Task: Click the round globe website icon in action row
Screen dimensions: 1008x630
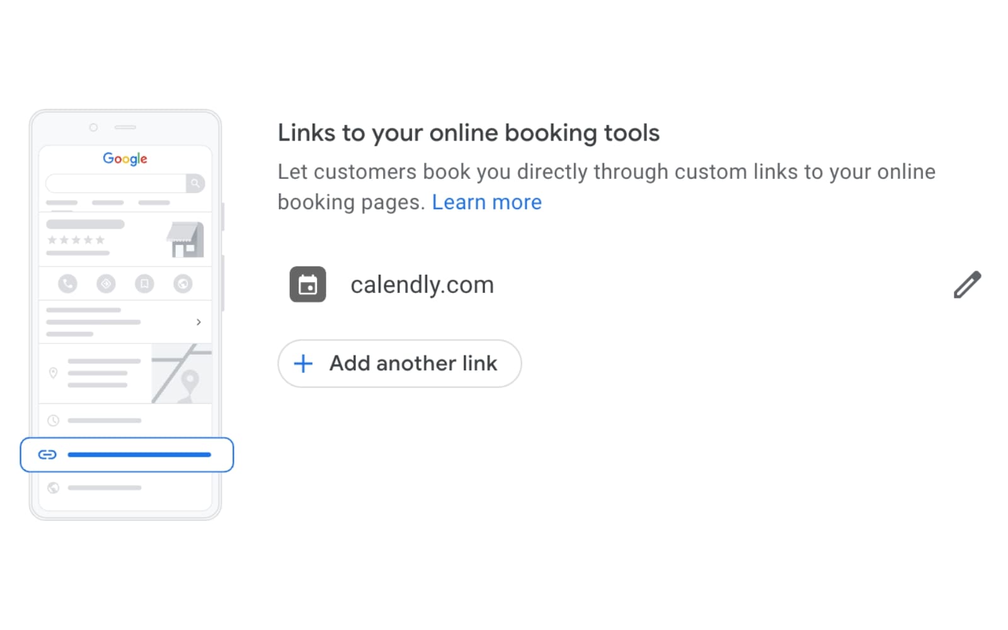Action: point(183,284)
